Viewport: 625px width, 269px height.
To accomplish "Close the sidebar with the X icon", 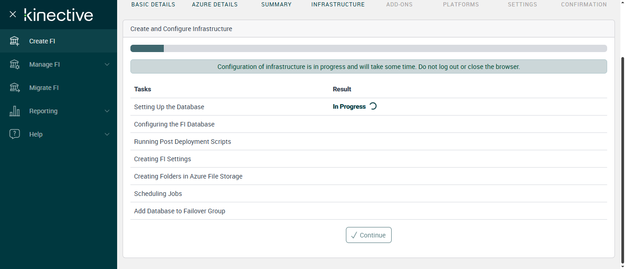I will pyautogui.click(x=13, y=14).
